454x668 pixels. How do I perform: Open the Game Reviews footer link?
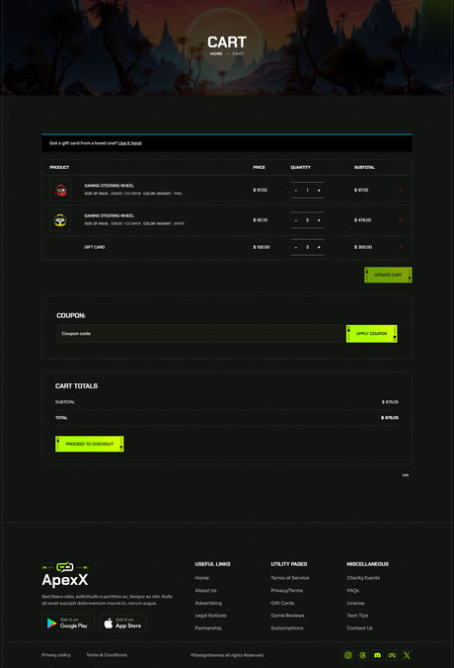click(x=287, y=616)
